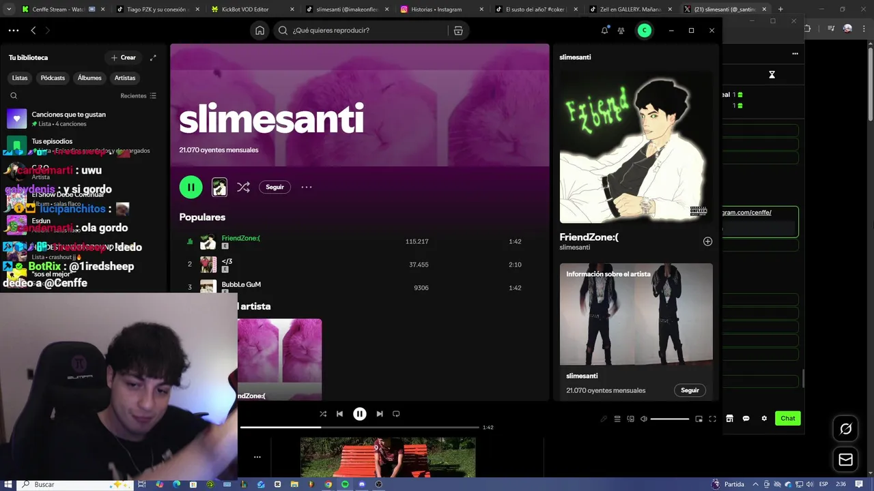
Task: Open connect to device icon
Action: [630, 419]
